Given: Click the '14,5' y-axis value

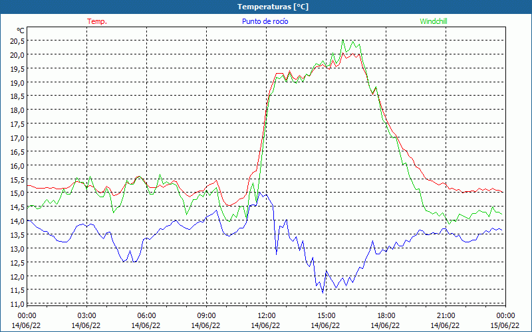Looking at the screenshot, I should coord(18,207).
